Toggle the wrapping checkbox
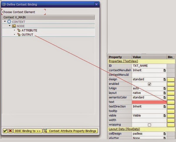 [149, 125]
